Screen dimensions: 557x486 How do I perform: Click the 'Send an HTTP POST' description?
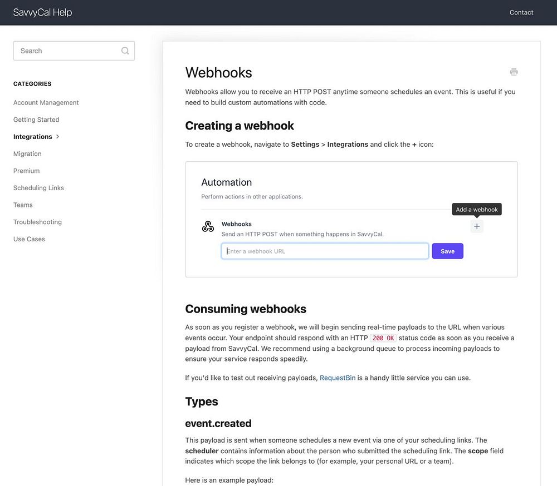point(302,234)
